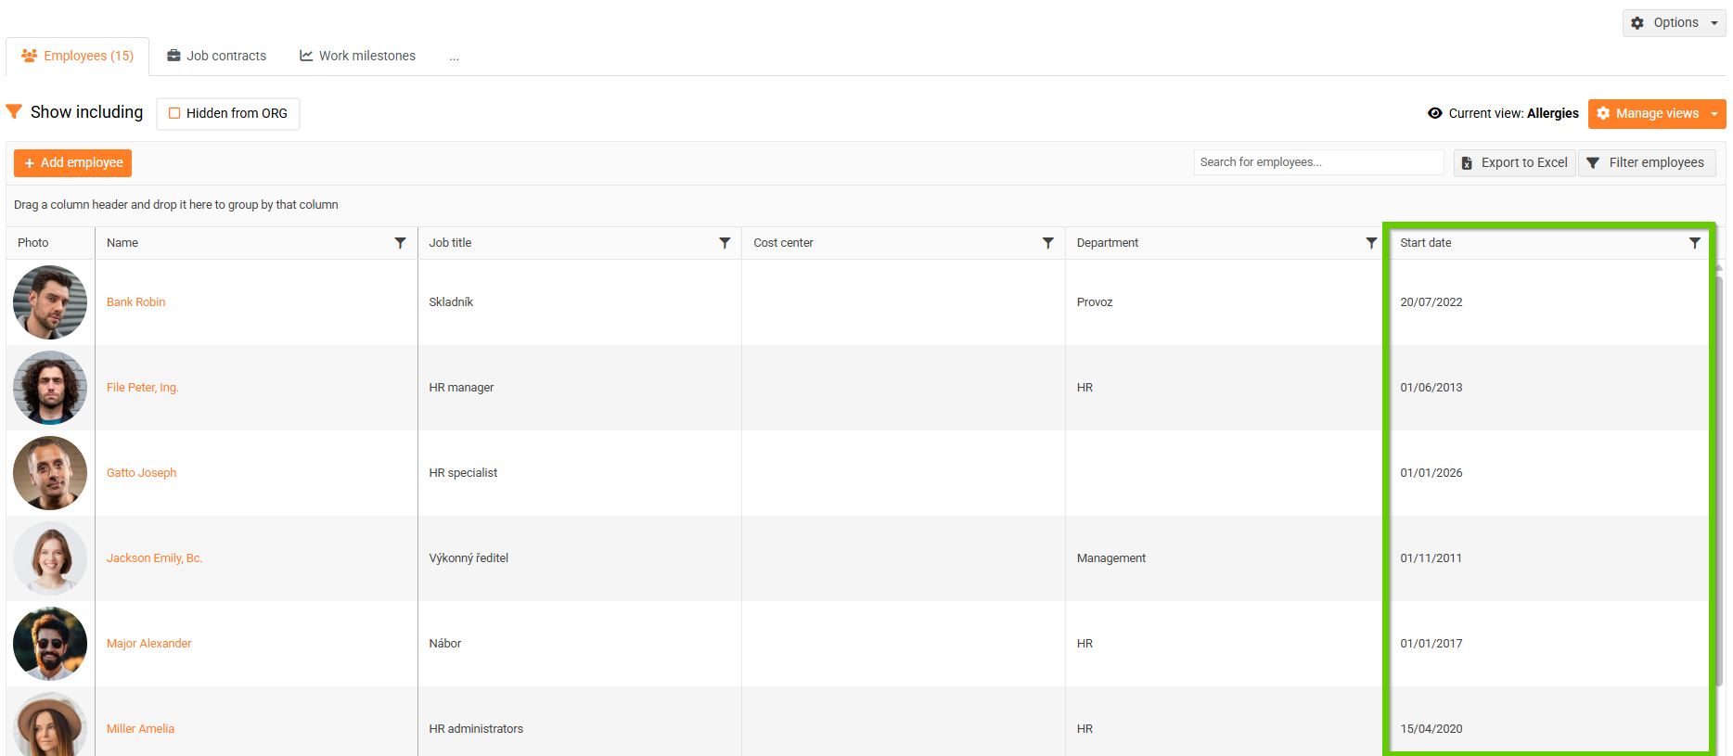Click start date 01/06/2013

point(1431,388)
